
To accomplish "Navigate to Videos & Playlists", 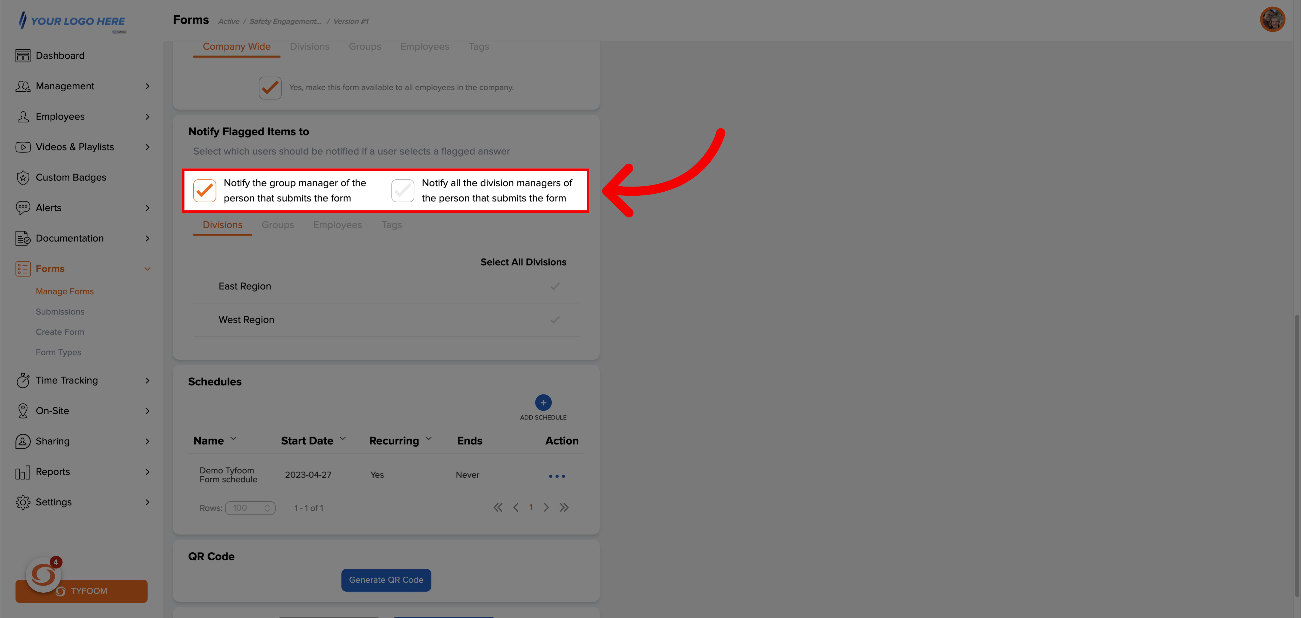I will coord(75,147).
